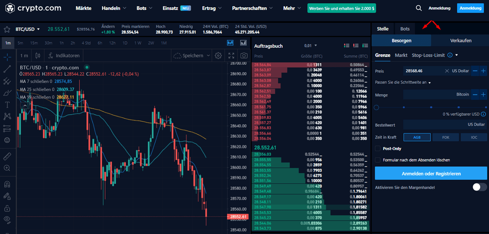The image size is (489, 234).
Task: Open the BTC/USD pair dropdown
Action: 27,29
